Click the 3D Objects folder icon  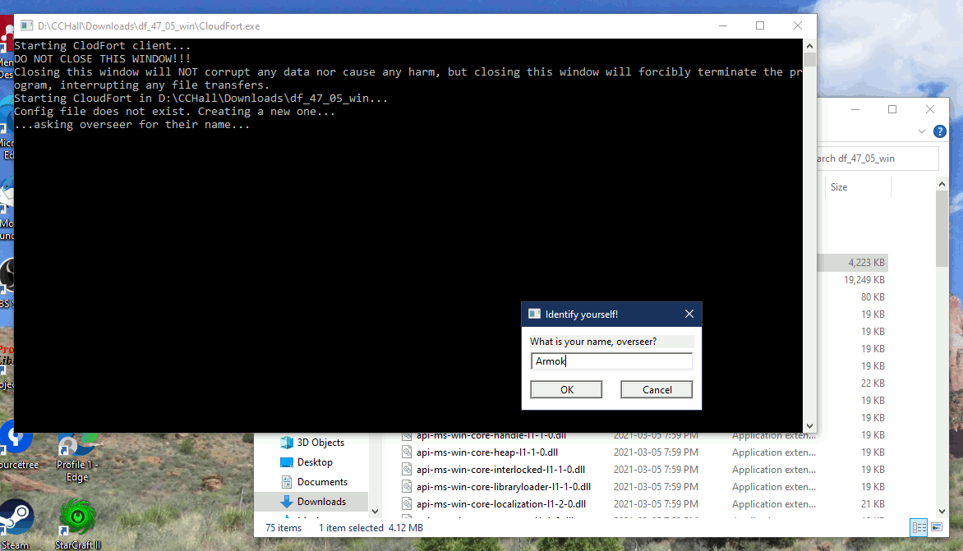286,443
